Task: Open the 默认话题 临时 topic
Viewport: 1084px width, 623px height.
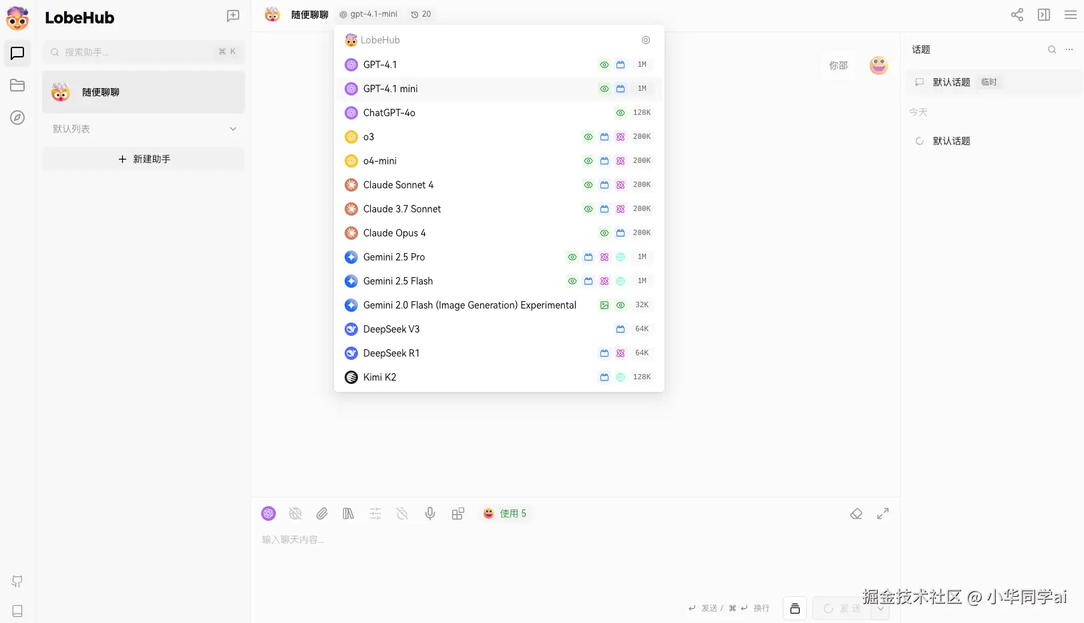Action: point(992,82)
